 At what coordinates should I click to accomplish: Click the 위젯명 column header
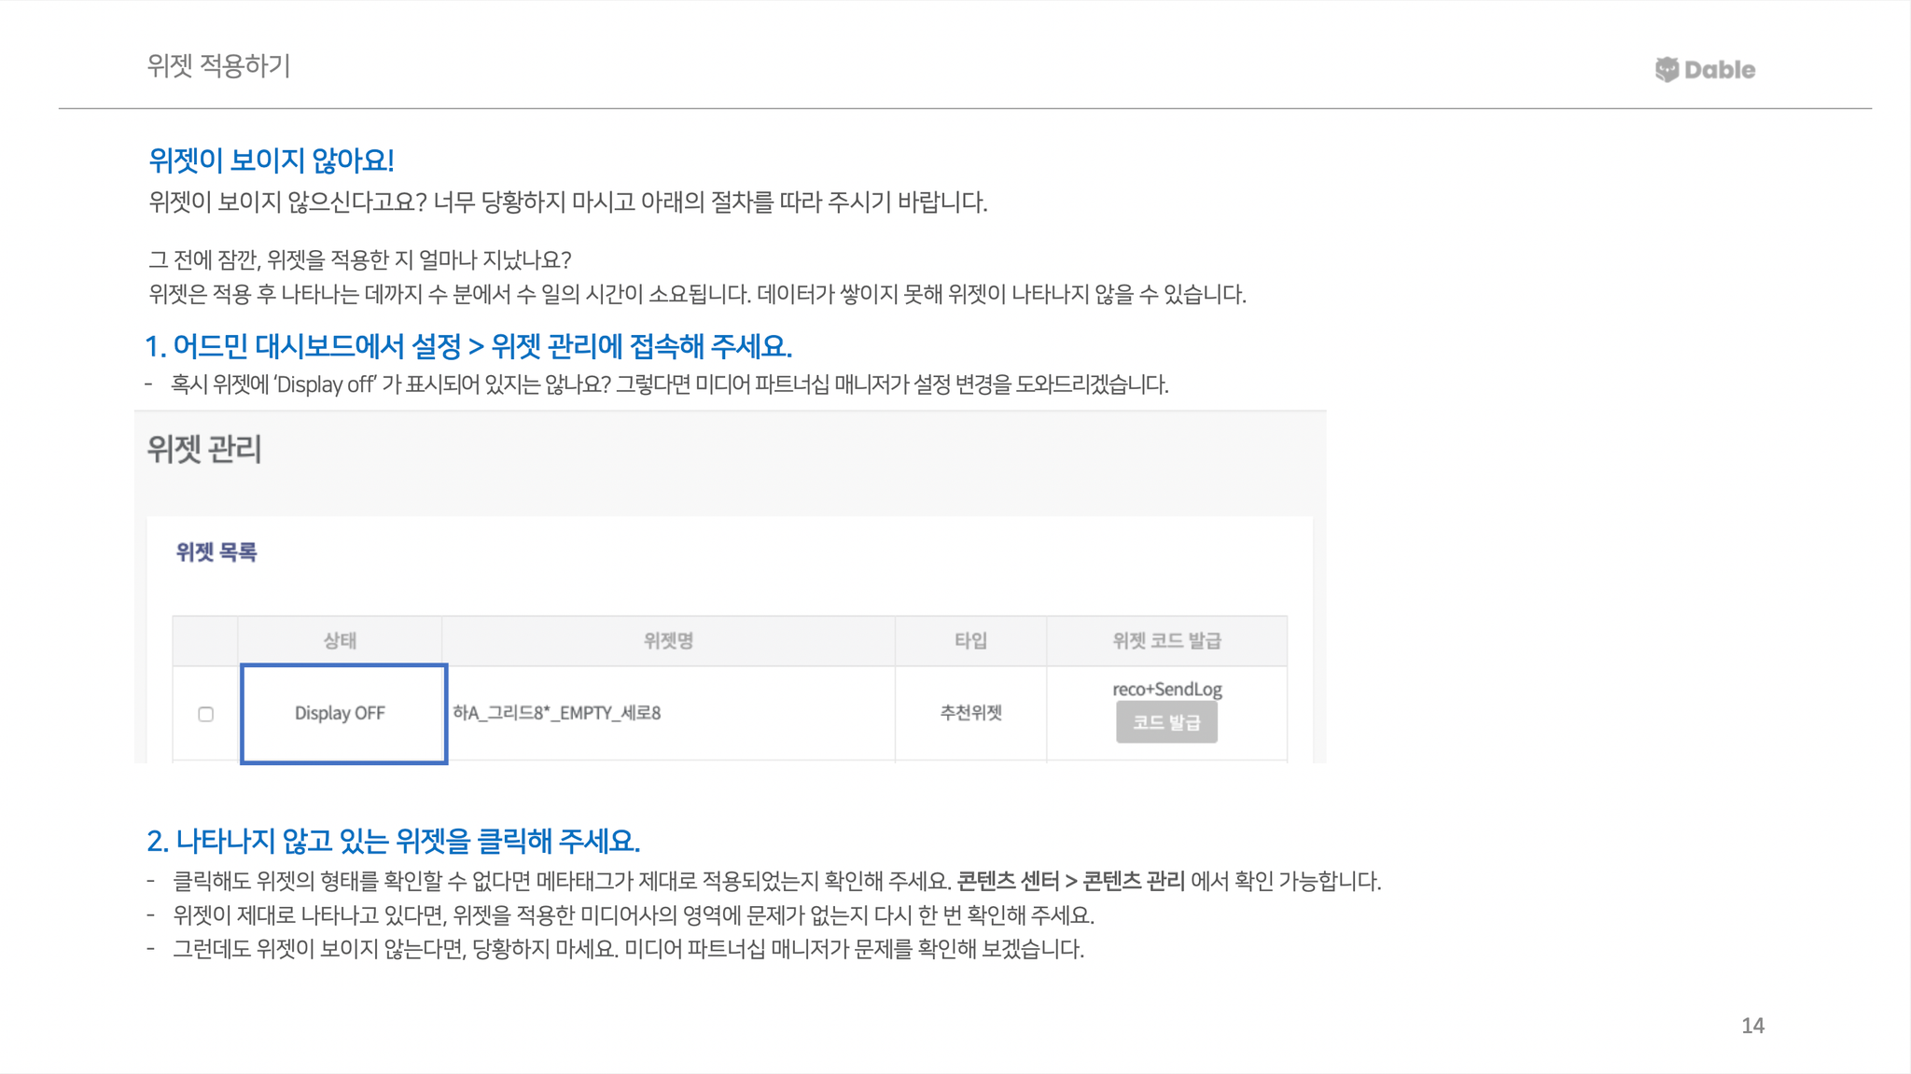668,640
